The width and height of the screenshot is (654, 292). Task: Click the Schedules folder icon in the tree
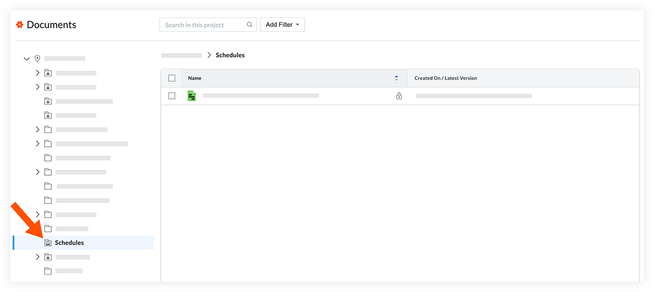point(48,243)
